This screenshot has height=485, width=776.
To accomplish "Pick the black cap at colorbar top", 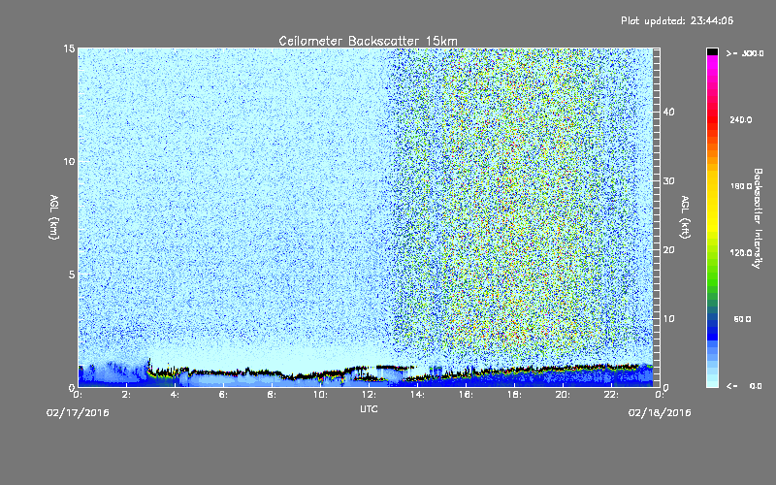I will click(712, 51).
